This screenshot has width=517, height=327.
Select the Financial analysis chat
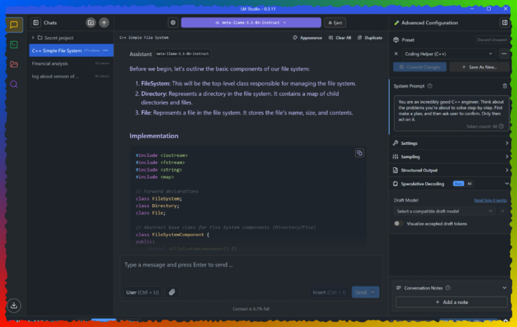50,63
